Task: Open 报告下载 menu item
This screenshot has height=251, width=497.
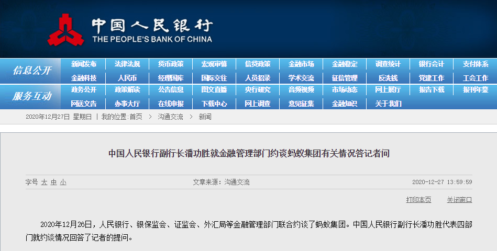Action: (432, 89)
